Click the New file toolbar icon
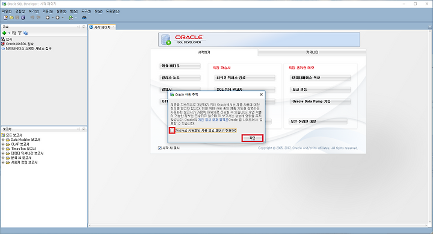 point(5,17)
